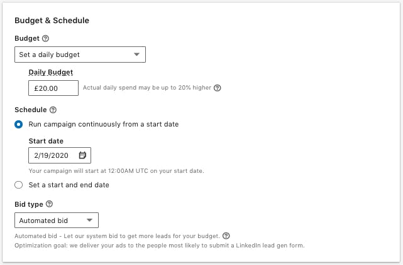The image size is (403, 265).
Task: Focus the £20.00 daily budget field
Action: 53,88
